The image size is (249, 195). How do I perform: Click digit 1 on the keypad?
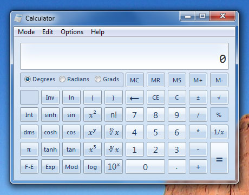click(135, 149)
